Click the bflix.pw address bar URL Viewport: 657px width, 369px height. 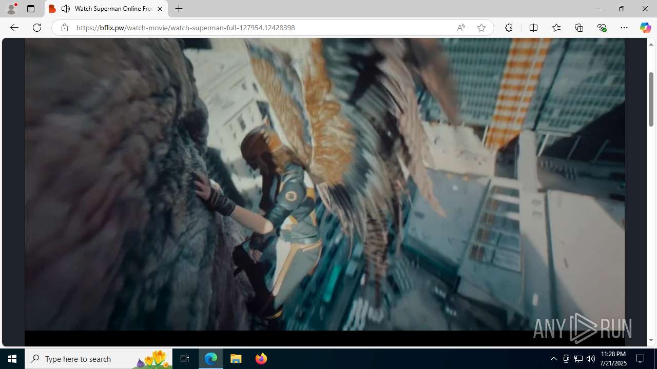point(186,28)
